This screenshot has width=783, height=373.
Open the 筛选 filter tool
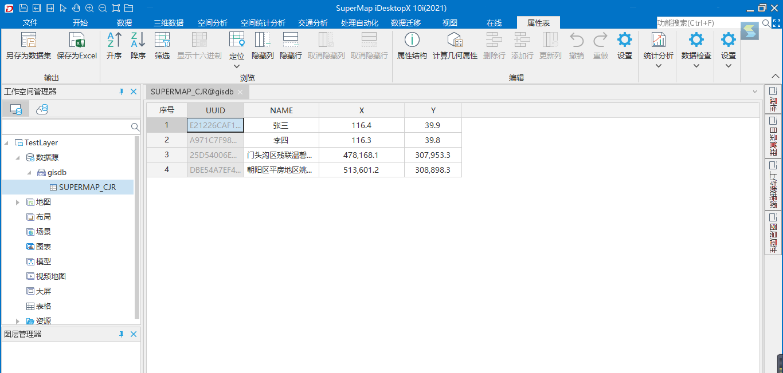(162, 46)
